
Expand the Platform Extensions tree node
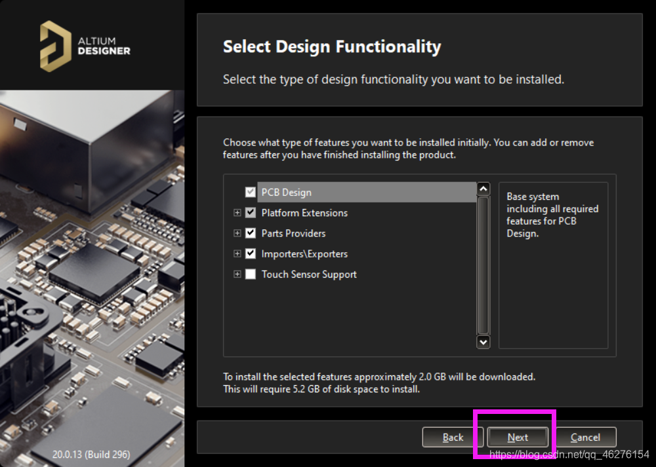[x=237, y=213]
